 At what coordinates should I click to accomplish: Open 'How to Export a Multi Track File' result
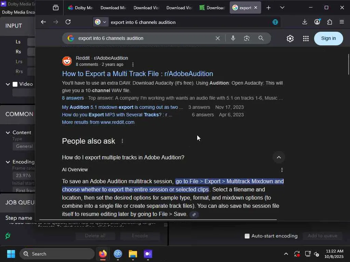coord(137,74)
